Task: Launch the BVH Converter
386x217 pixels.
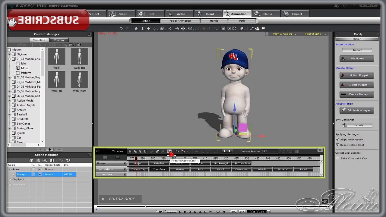Action: [357, 125]
